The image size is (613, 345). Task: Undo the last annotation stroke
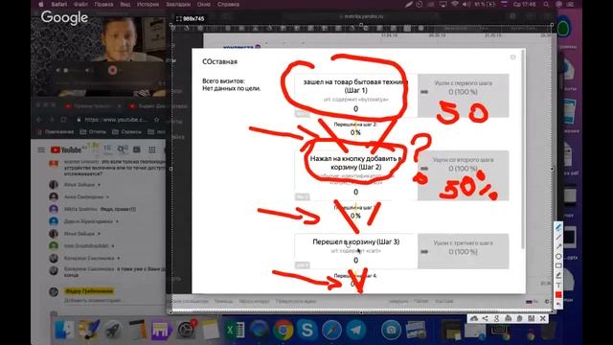pyautogui.click(x=558, y=304)
